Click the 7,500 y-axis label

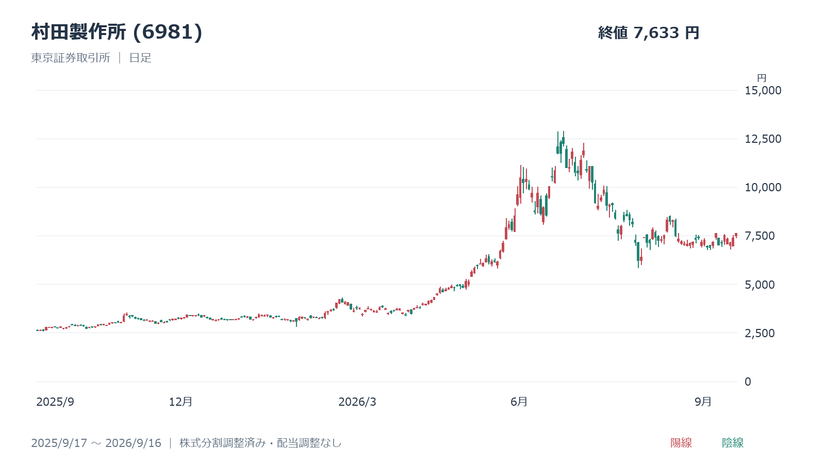click(760, 236)
